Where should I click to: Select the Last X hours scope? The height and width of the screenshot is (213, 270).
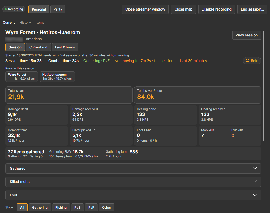pos(65,47)
